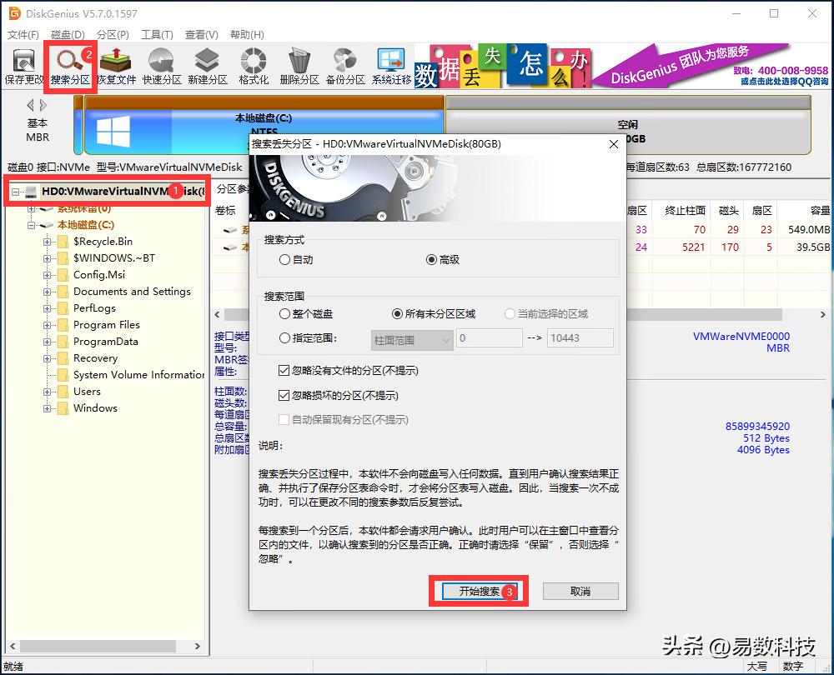Click the 取消 button in the dialog
This screenshot has height=675, width=834.
tap(580, 591)
